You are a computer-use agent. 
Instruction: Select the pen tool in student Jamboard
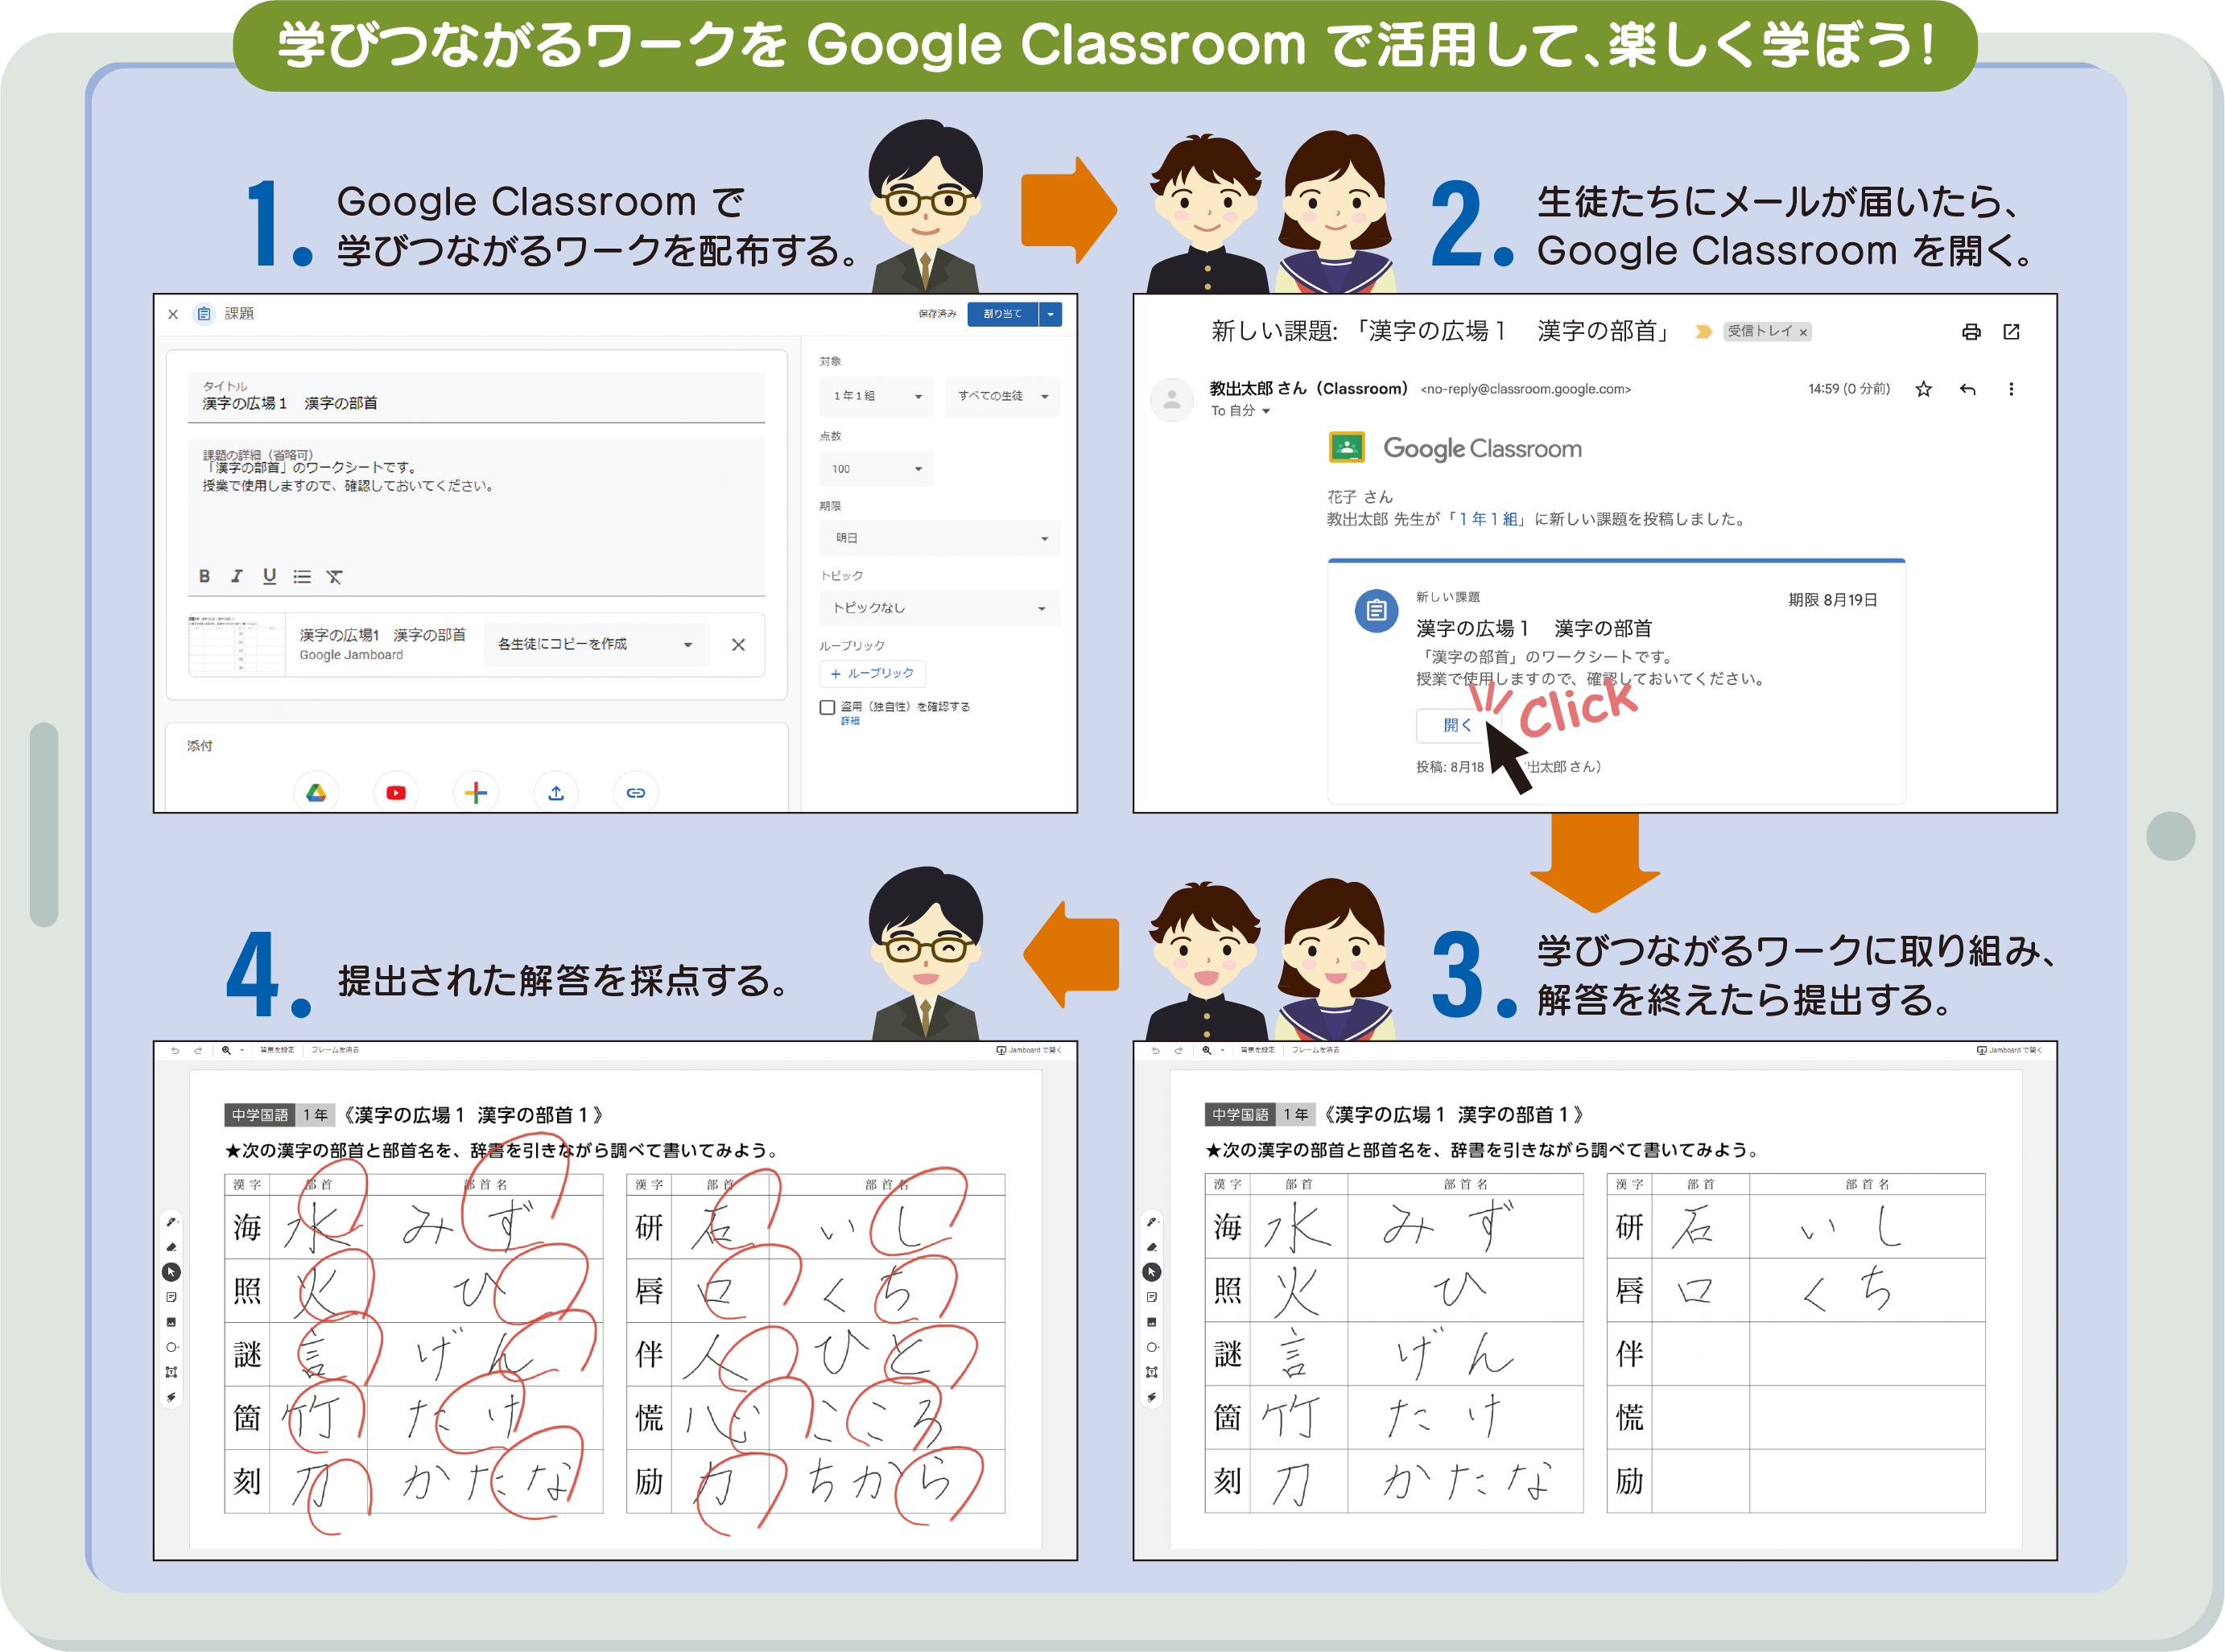(1151, 1222)
